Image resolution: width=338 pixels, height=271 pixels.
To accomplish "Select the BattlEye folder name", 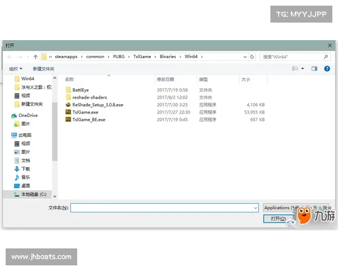I will coord(81,90).
